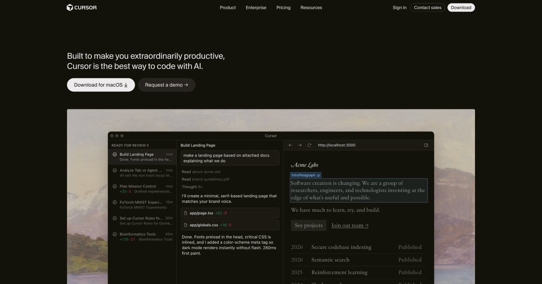
Task: Open the Product dropdown menu
Action: point(228,7)
